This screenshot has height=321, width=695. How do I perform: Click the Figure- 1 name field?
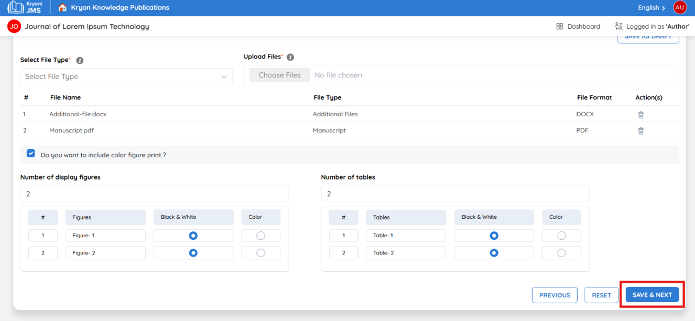click(x=105, y=236)
